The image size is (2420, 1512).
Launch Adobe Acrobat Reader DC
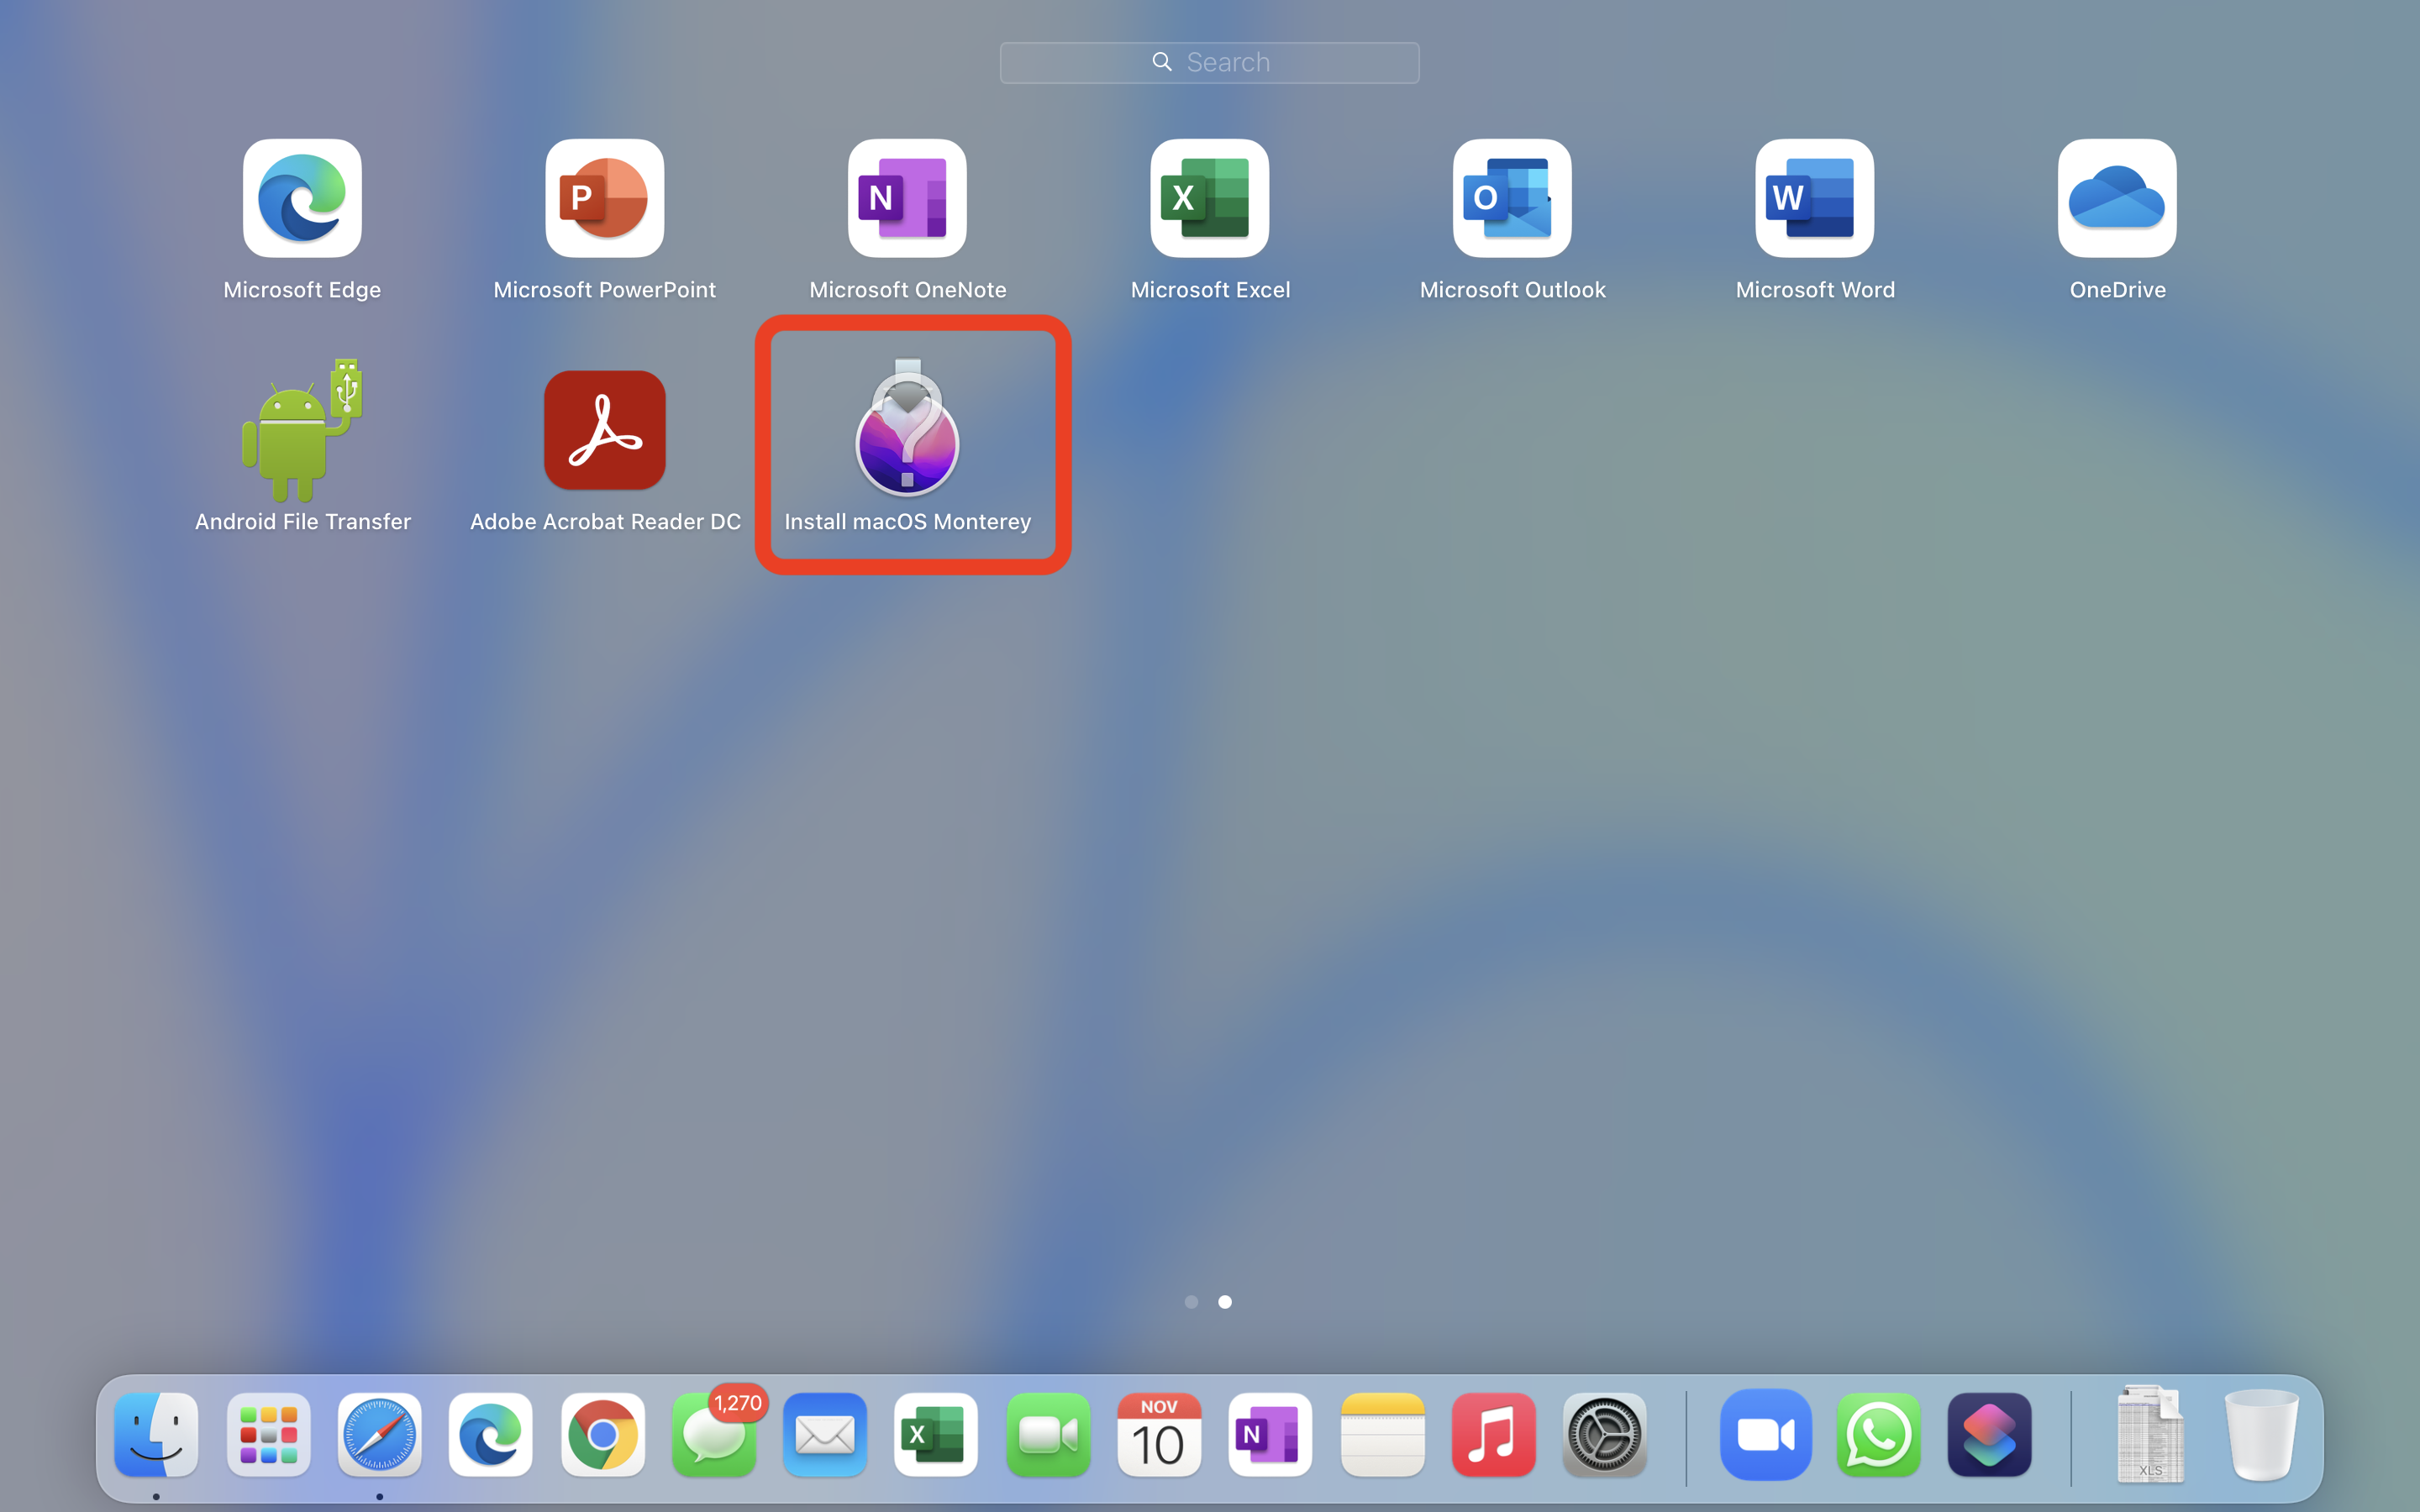[x=604, y=430]
